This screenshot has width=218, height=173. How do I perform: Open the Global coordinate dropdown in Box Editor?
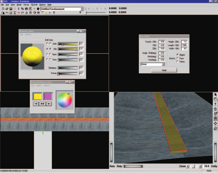pyautogui.click(x=163, y=64)
